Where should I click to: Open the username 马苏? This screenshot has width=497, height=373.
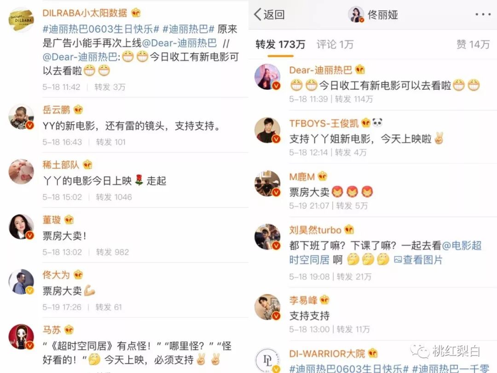coord(52,330)
